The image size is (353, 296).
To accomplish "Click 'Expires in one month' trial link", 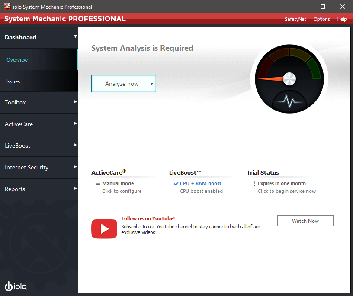I will pyautogui.click(x=282, y=183).
